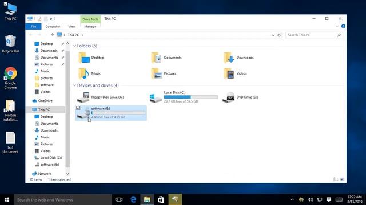Select DVD Drive (D:)

(x=240, y=97)
